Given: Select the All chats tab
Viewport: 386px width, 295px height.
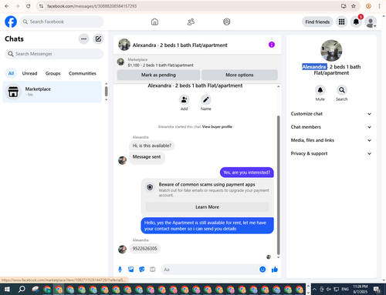Looking at the screenshot, I should (x=11, y=73).
